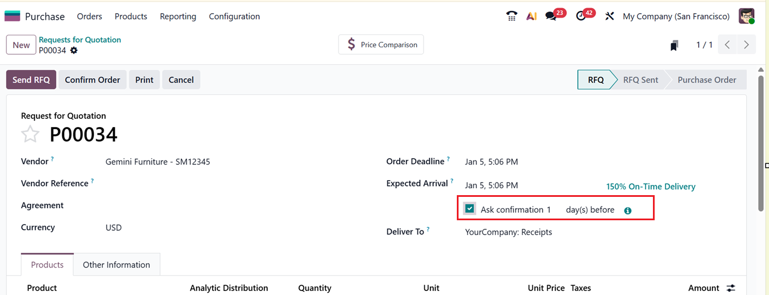Open column options adjust icon next to Amount

point(731,288)
